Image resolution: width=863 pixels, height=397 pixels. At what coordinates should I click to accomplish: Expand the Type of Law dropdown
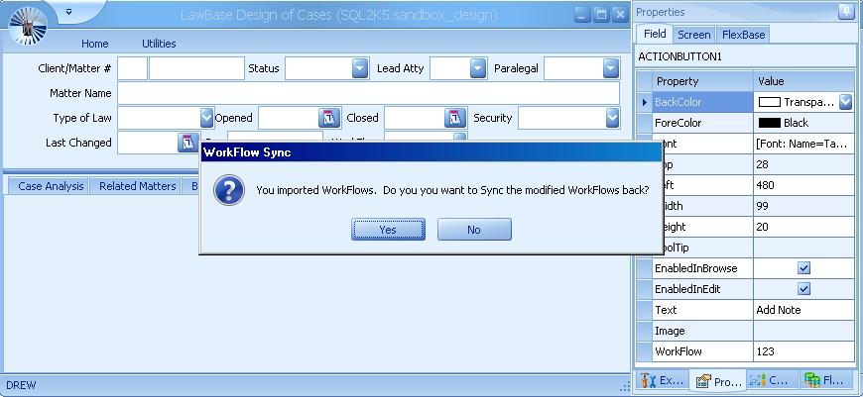pos(206,118)
